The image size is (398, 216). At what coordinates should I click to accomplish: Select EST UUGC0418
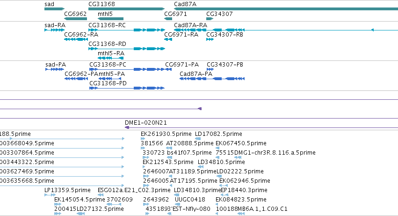[190, 200]
